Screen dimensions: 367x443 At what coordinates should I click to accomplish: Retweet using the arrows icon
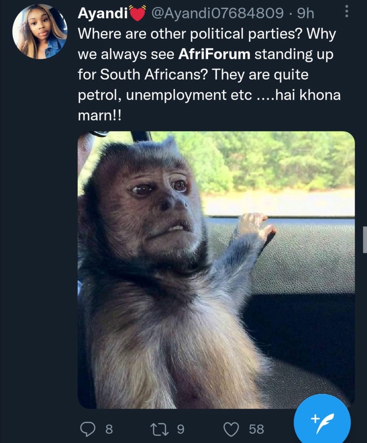160,429
